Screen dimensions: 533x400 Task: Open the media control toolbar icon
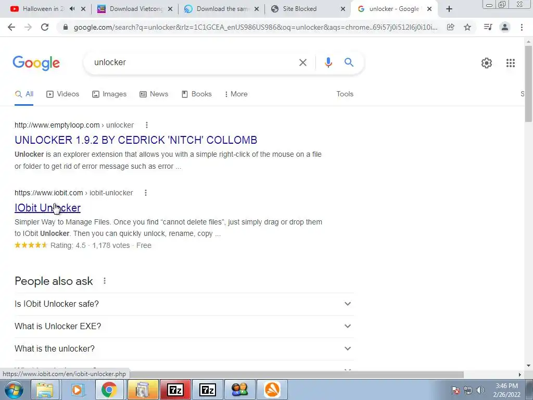click(488, 27)
